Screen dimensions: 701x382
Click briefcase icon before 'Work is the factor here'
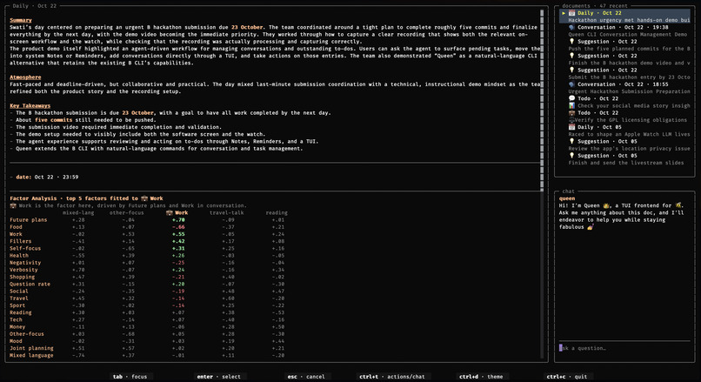click(13, 205)
